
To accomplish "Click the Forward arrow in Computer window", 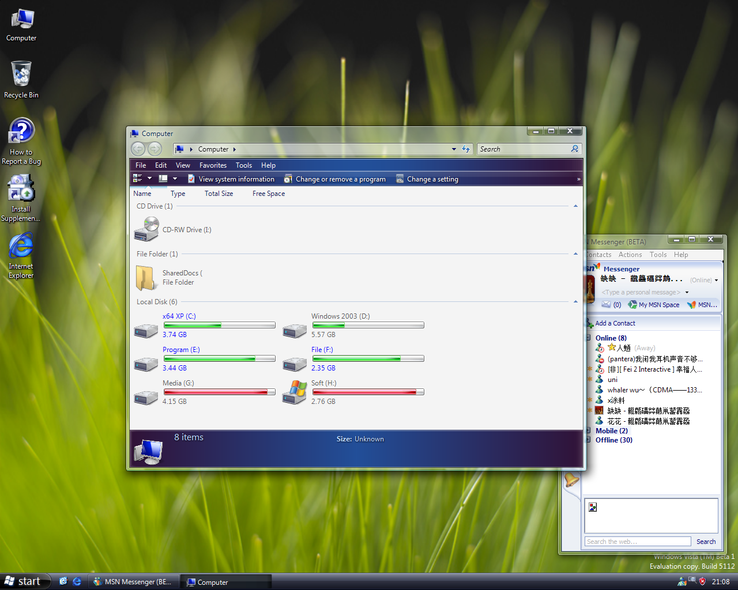I will (x=155, y=149).
